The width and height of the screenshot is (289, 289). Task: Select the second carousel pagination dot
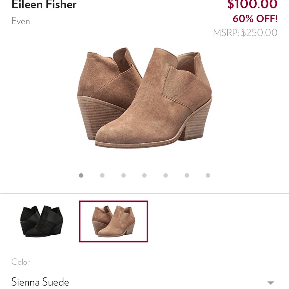102,175
